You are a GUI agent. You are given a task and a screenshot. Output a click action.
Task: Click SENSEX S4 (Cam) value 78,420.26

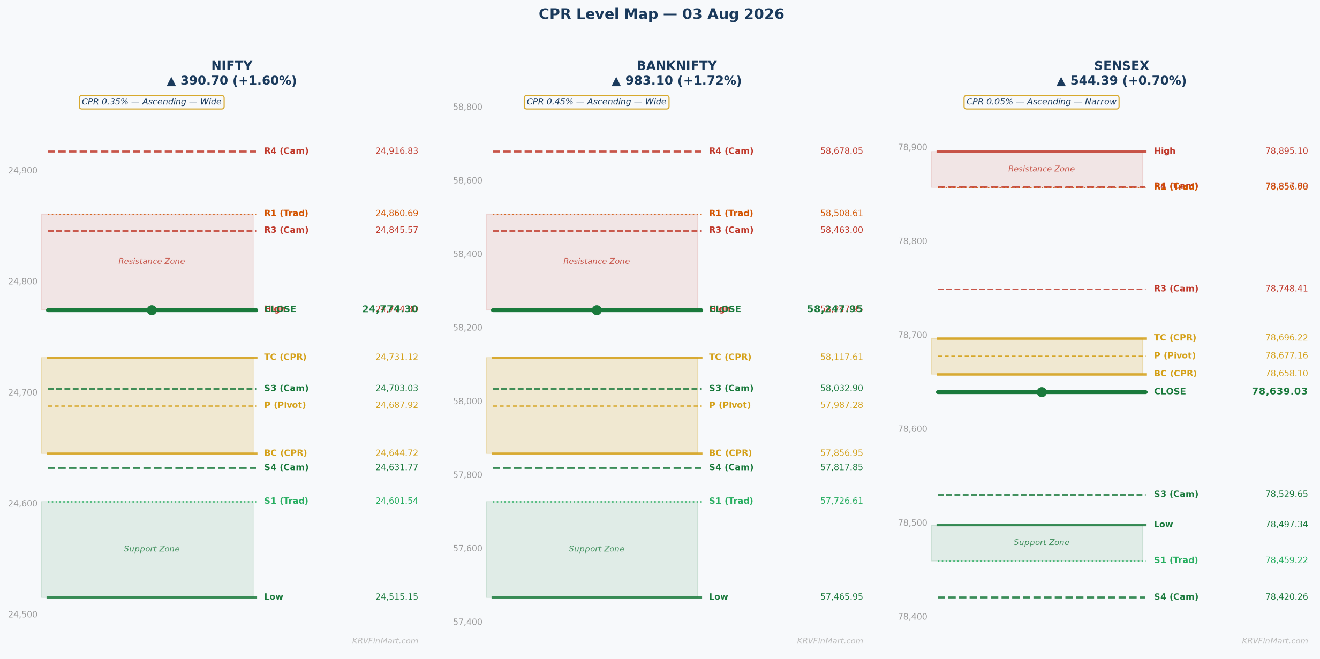pyautogui.click(x=1287, y=597)
